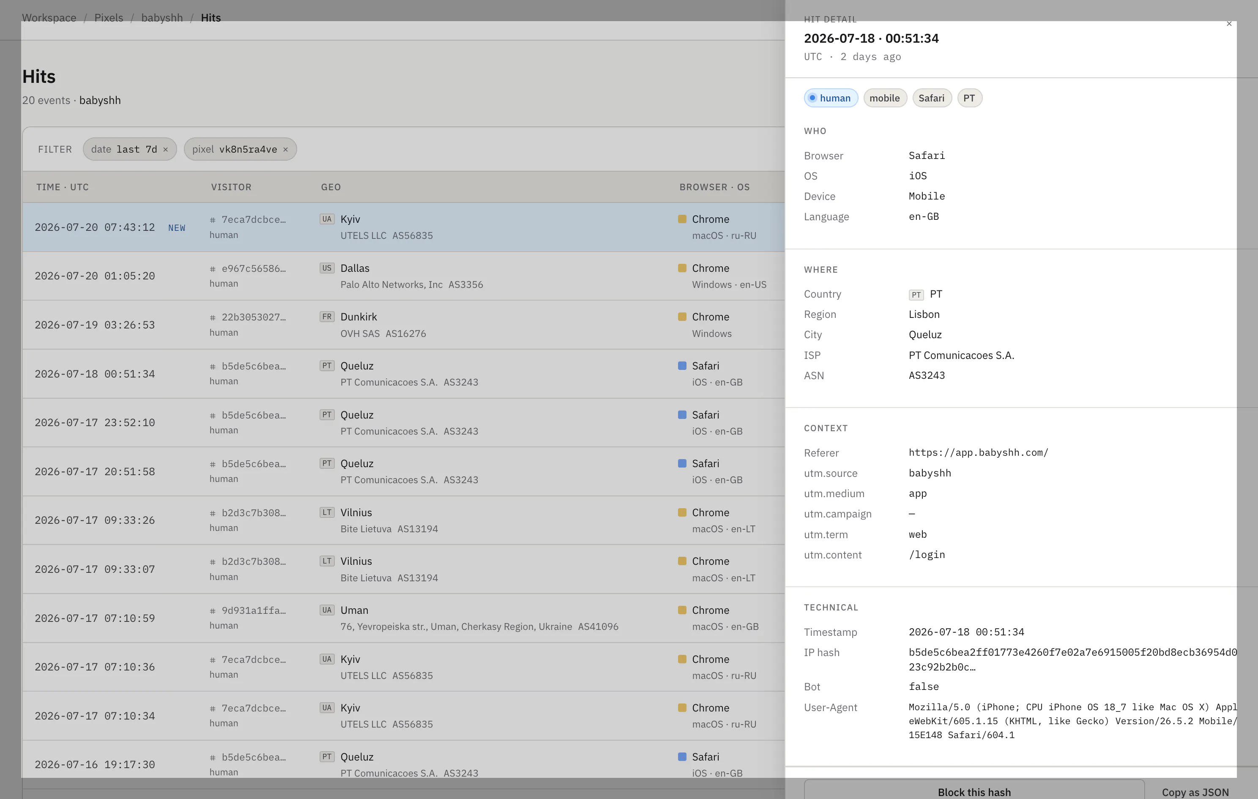Click Palo Alto Networks, Inc AS3356 text
This screenshot has width=1258, height=799.
tap(412, 285)
